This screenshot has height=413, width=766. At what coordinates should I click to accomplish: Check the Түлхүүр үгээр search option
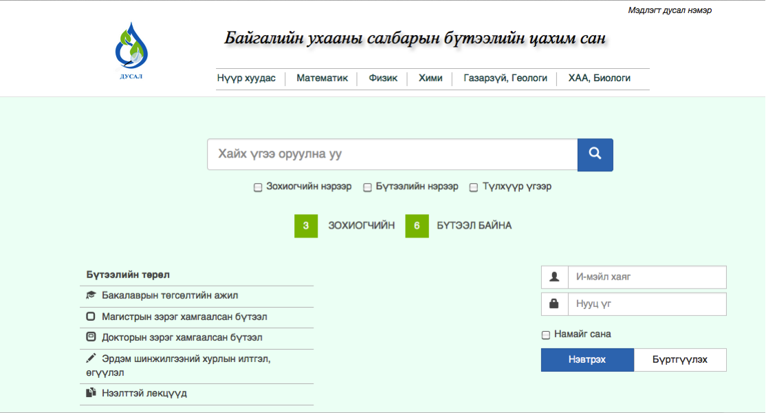(473, 187)
